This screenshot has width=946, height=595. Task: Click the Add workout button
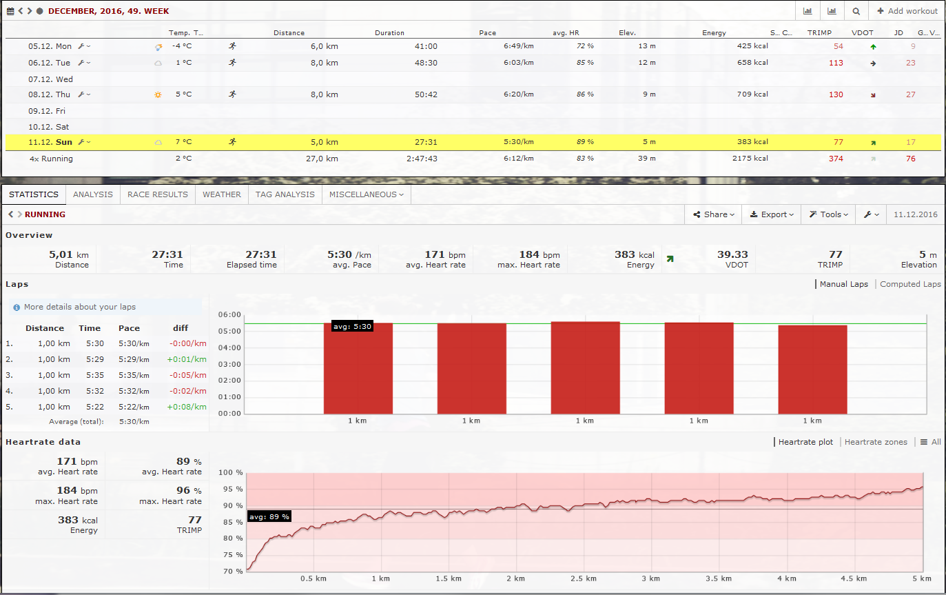[907, 11]
